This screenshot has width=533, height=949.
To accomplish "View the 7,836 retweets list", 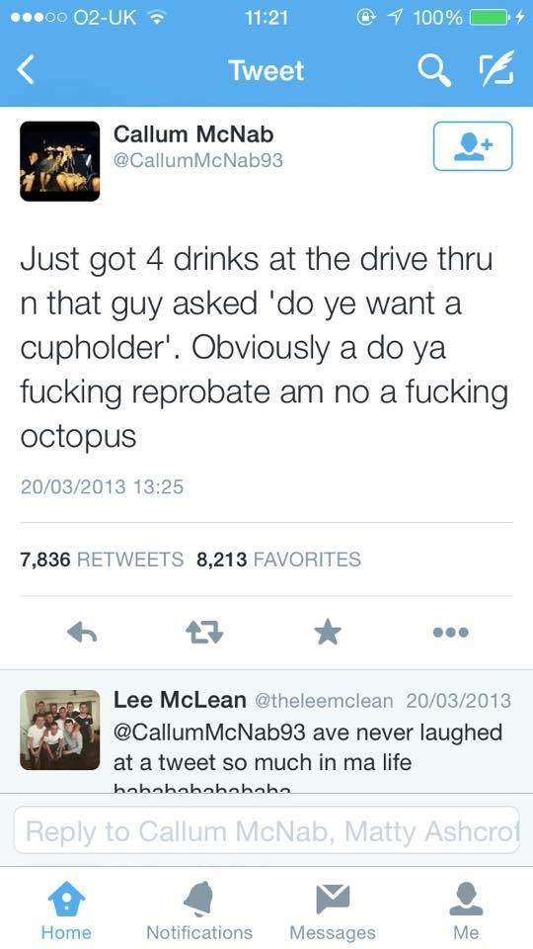I will point(102,560).
